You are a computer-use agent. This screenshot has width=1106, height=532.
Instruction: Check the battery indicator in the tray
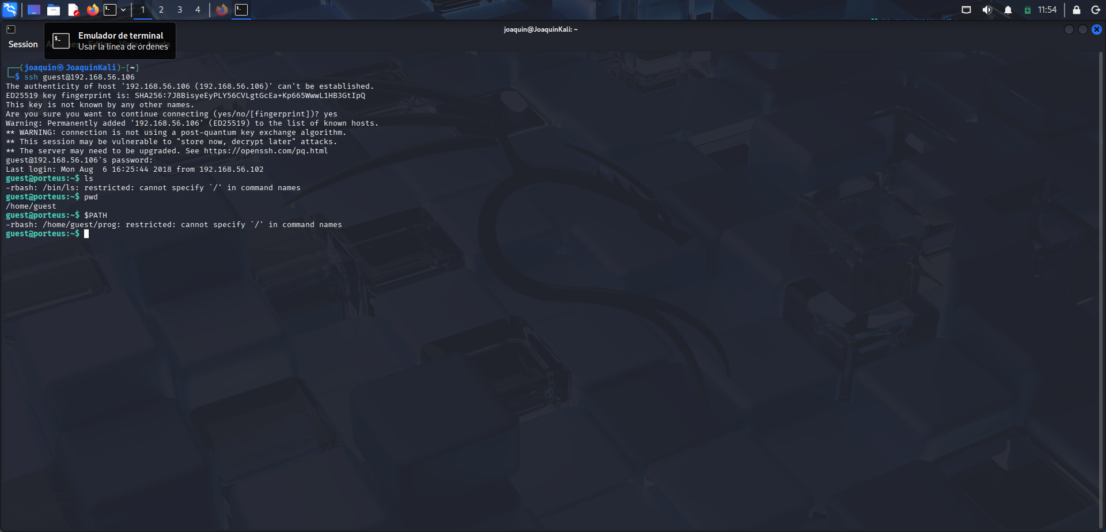pyautogui.click(x=1027, y=9)
